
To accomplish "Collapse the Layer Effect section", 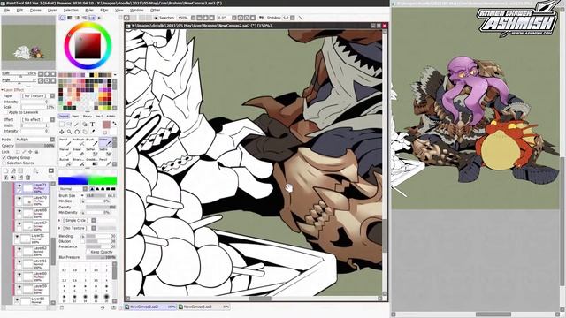I will (x=3, y=90).
